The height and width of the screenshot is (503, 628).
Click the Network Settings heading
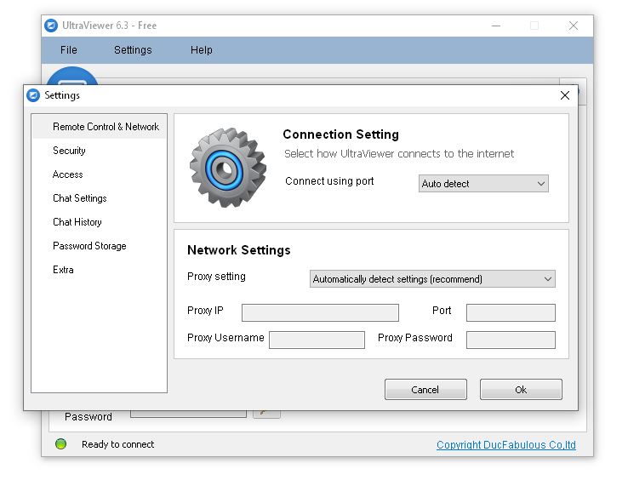[x=239, y=250]
